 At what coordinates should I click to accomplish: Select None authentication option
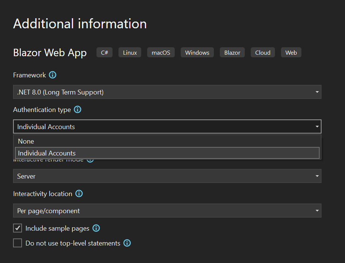pos(167,141)
